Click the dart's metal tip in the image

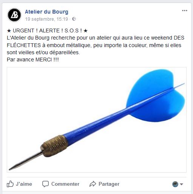coord(26,161)
